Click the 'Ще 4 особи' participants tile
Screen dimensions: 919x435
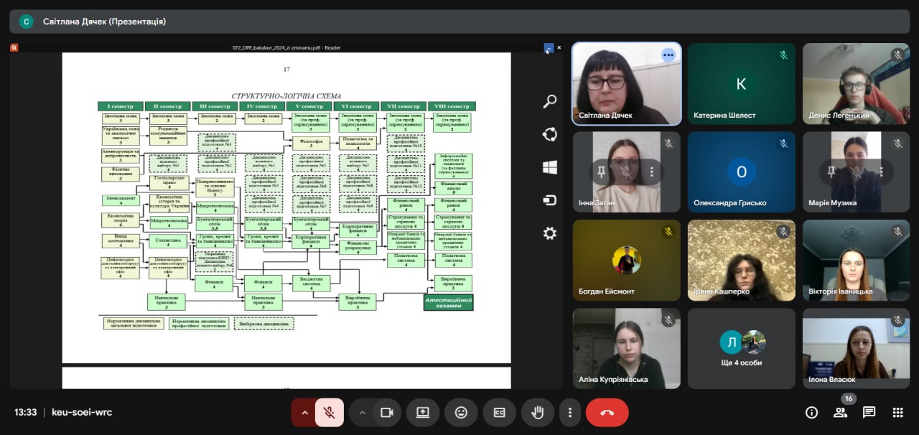click(x=742, y=349)
